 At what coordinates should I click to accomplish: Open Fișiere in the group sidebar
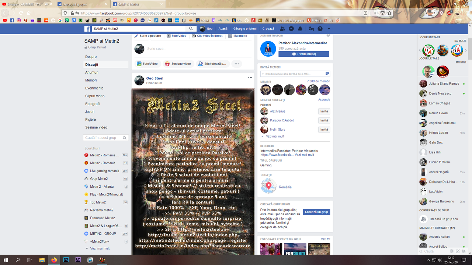(90, 120)
